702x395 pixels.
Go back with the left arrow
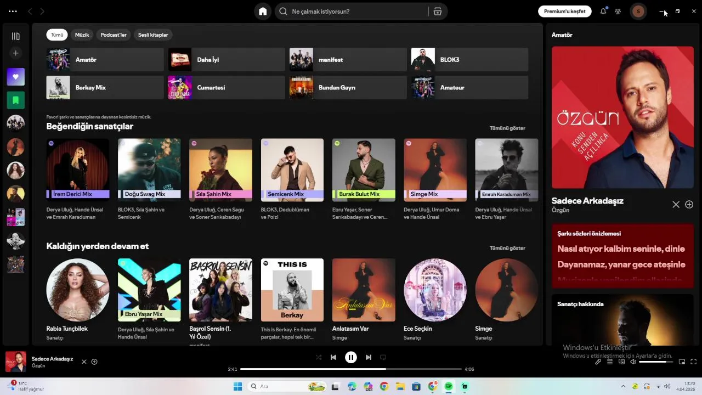[30, 11]
